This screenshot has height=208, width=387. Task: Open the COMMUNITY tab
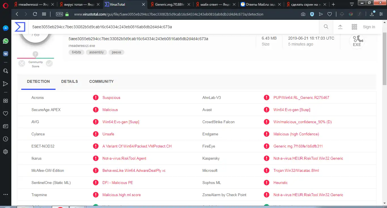(x=101, y=81)
